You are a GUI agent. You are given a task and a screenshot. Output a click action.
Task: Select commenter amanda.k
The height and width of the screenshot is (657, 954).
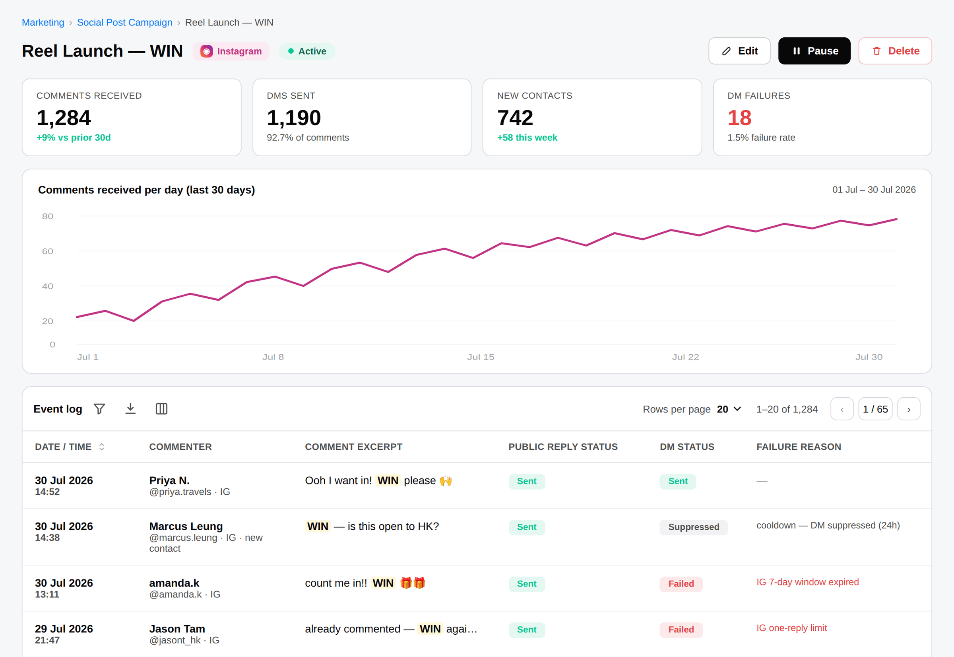pos(175,583)
